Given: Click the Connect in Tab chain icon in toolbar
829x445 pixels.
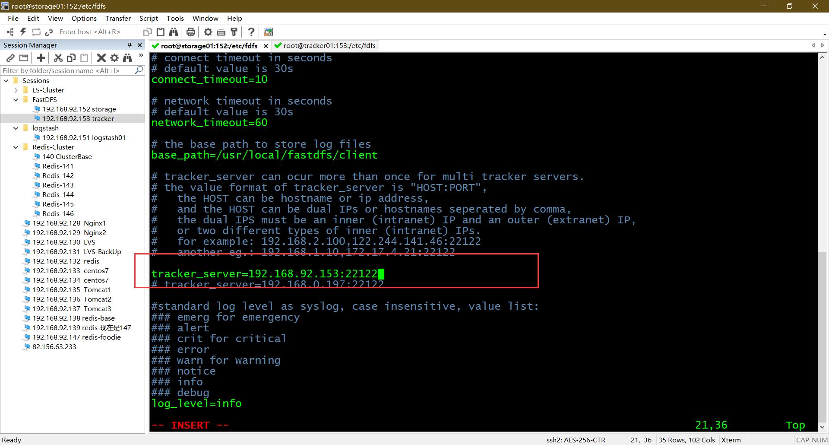Looking at the screenshot, I should (49, 32).
